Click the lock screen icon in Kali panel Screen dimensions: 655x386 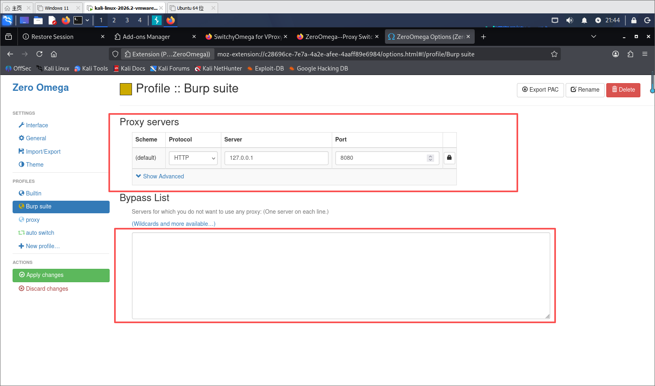coord(634,20)
